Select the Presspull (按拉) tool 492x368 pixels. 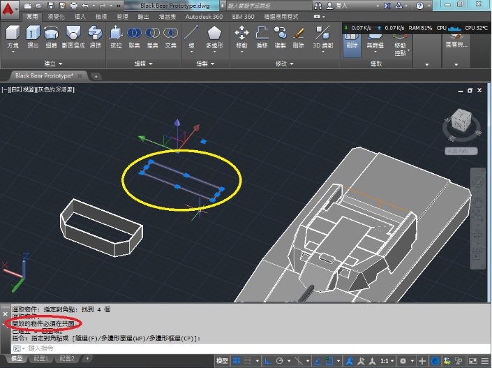116,38
